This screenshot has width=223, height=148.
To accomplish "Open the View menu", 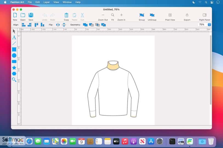I will point(56,2).
